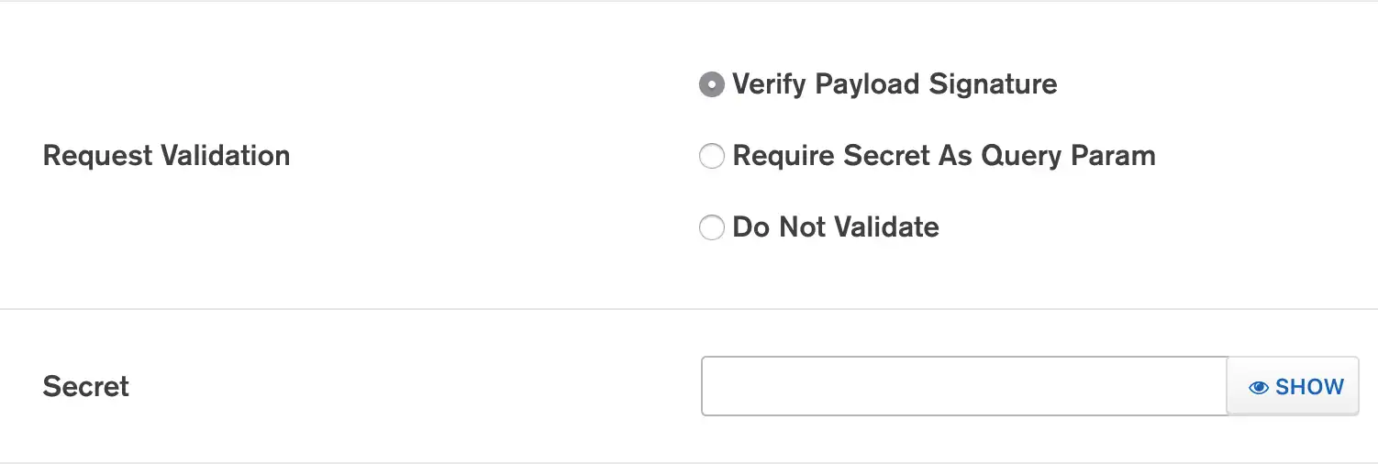
Task: Choose the Require Secret As Query Param radio
Action: coord(711,156)
